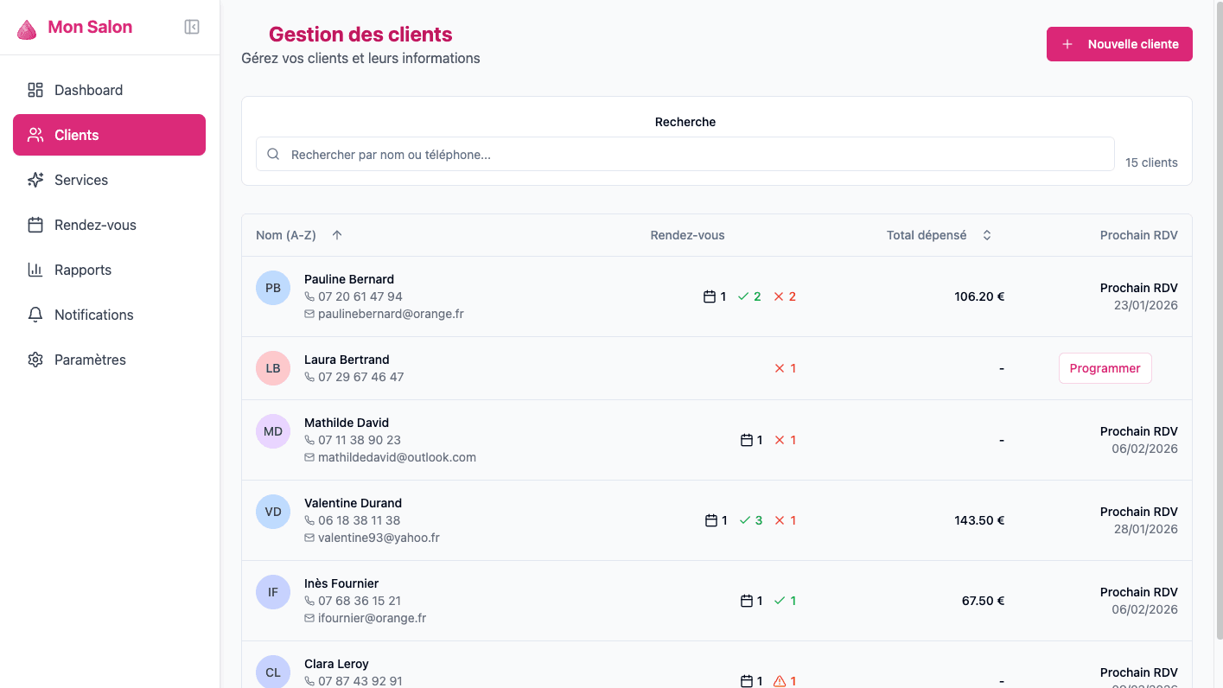Collapse the sidebar using the panel icon

tap(191, 26)
